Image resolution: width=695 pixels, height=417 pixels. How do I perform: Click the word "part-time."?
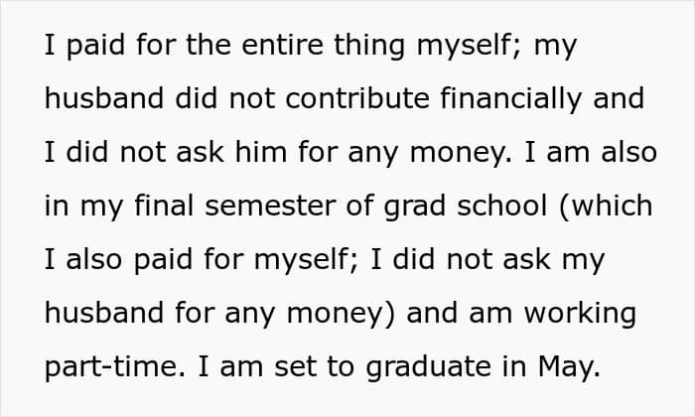(115, 367)
